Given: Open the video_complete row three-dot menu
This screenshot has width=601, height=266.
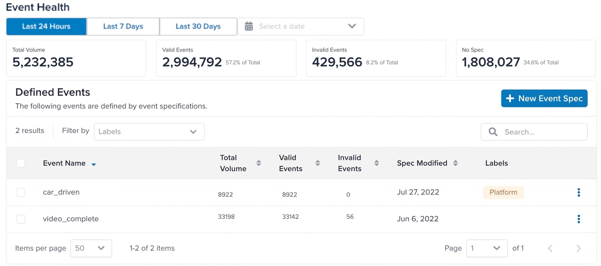Looking at the screenshot, I should click(x=579, y=219).
